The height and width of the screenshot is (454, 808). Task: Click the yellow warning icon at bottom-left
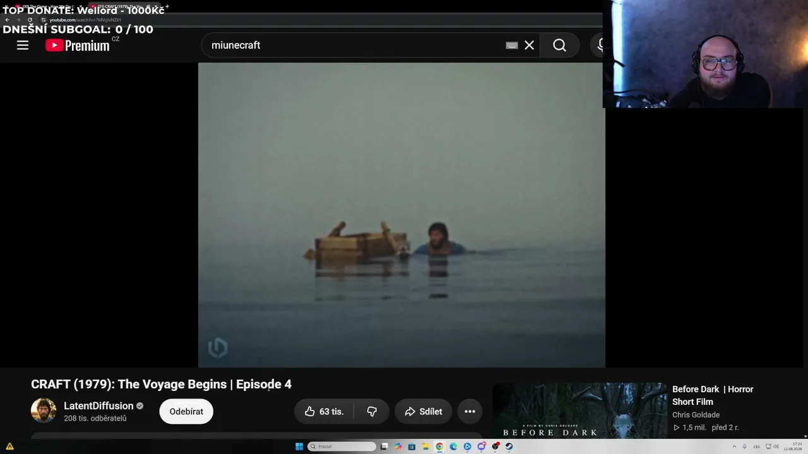click(x=9, y=446)
